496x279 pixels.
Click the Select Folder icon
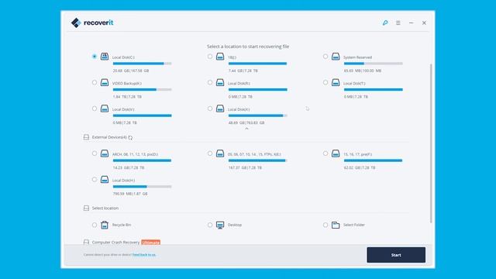click(336, 225)
